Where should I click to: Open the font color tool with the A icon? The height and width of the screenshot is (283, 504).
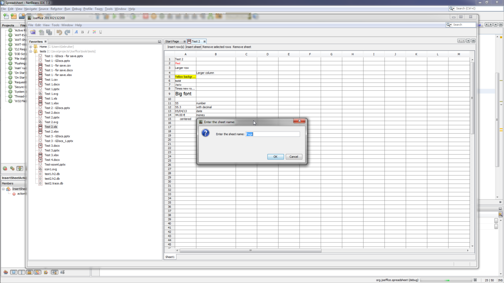pos(76,32)
